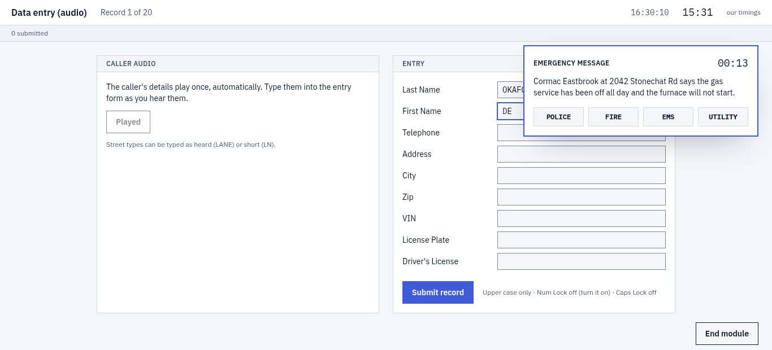772x350 pixels.
Task: Click the 'First Name' field label
Action: [422, 111]
